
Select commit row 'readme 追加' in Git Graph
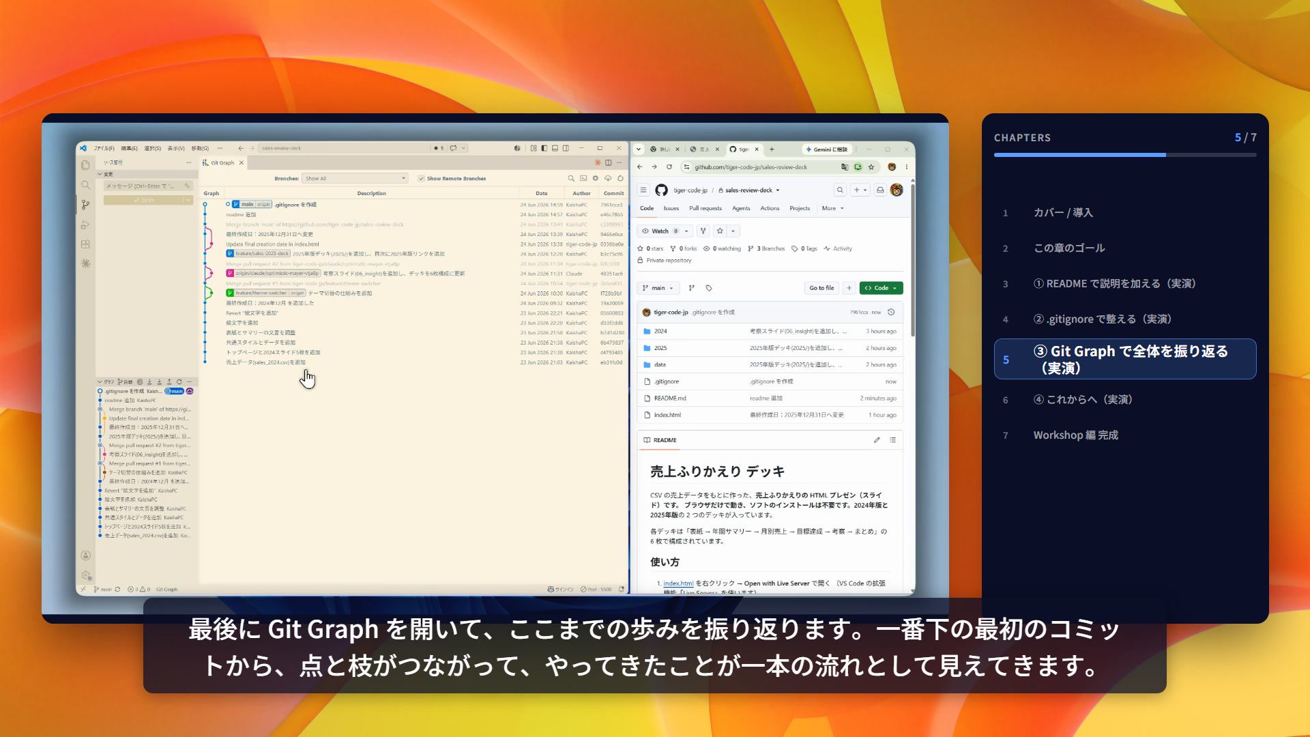point(413,214)
